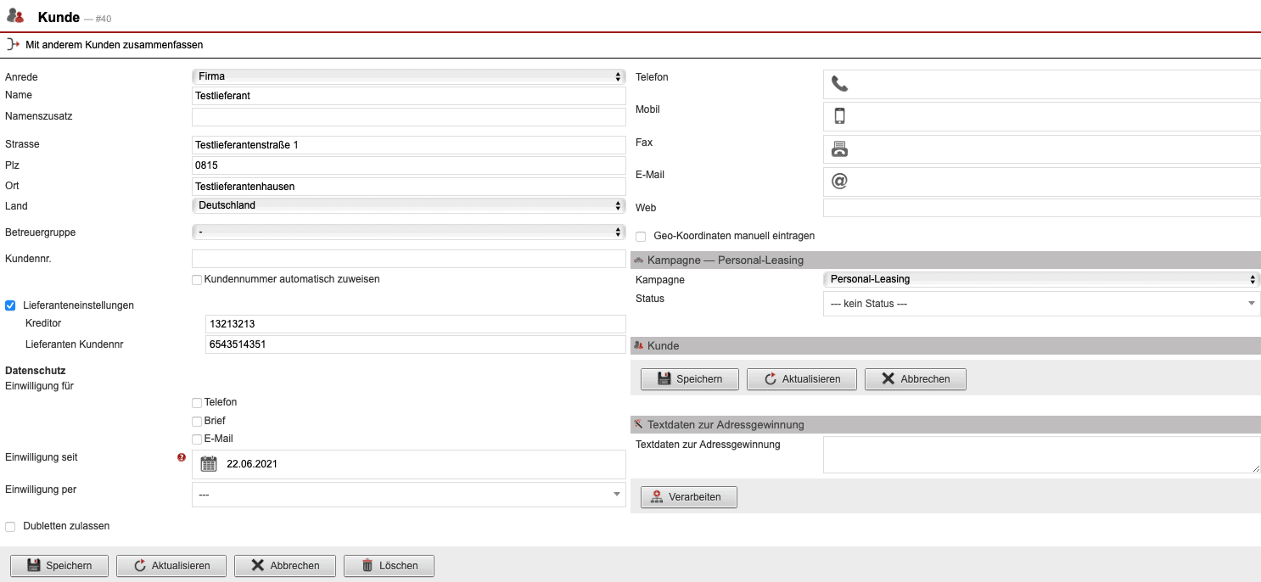
Task: Click the mobile phone icon in Mobil field
Action: click(x=839, y=116)
